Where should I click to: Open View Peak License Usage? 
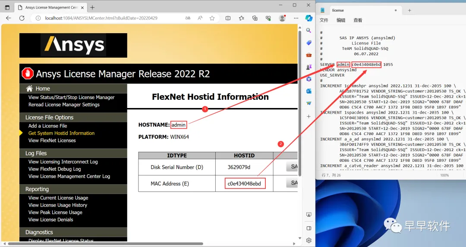point(55,212)
